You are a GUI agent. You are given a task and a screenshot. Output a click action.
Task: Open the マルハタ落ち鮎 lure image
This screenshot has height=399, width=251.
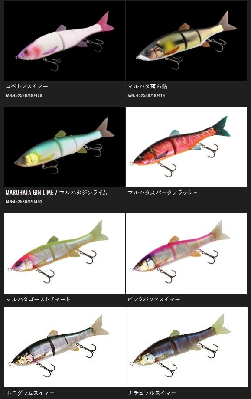point(186,40)
